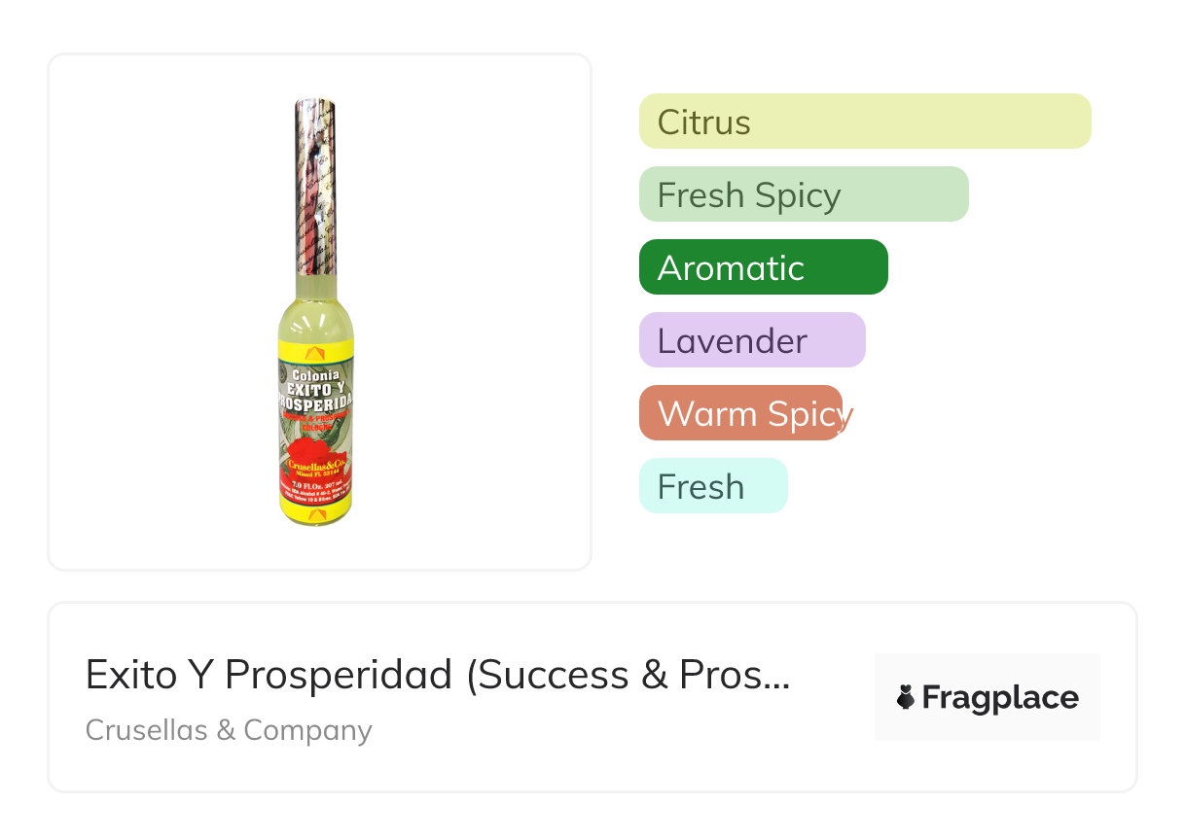Select the light blue Fresh accord bar

[713, 486]
